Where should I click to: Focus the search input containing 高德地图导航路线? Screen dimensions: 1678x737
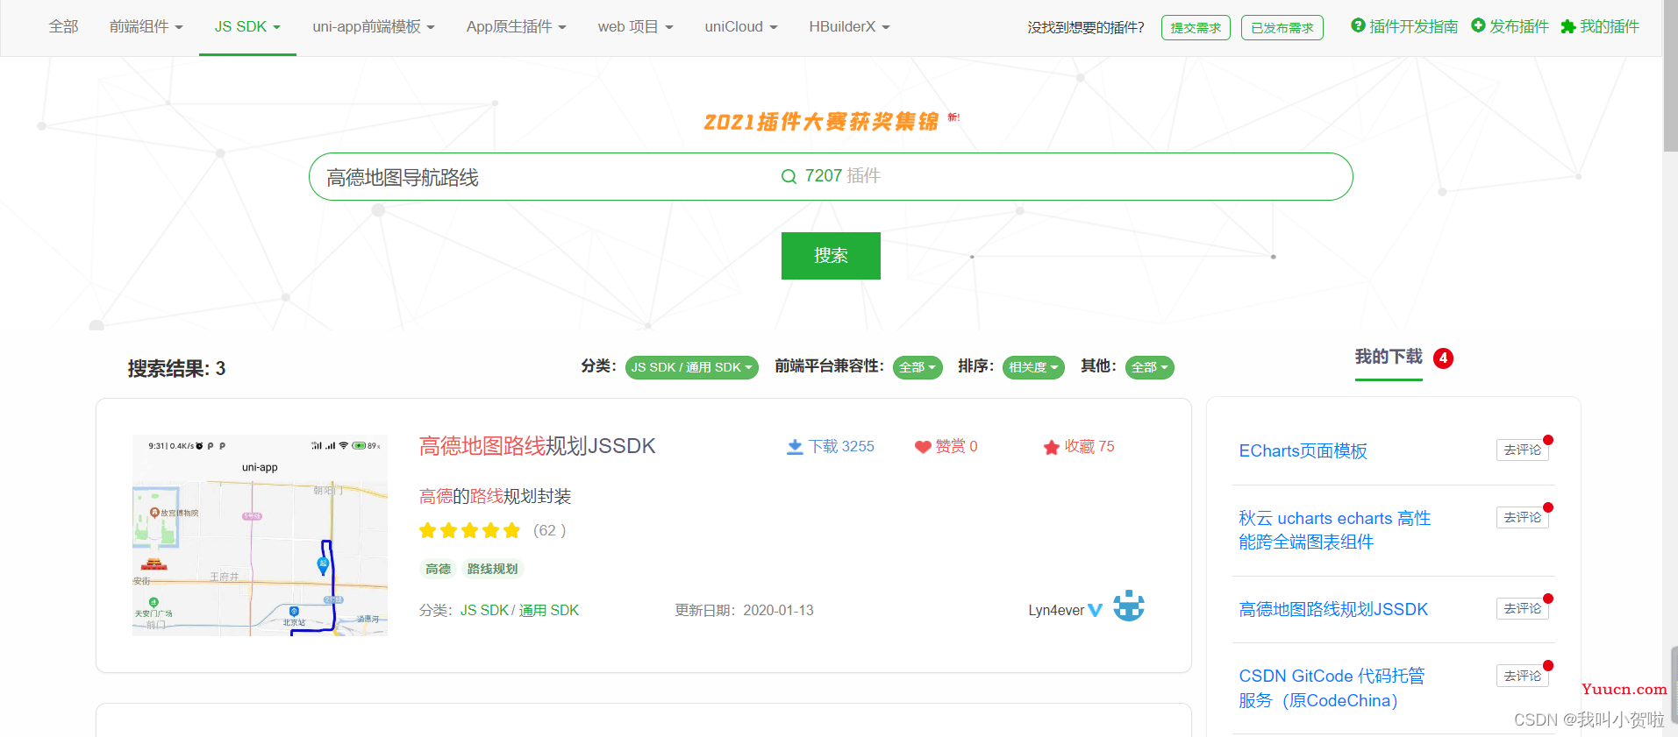point(831,176)
